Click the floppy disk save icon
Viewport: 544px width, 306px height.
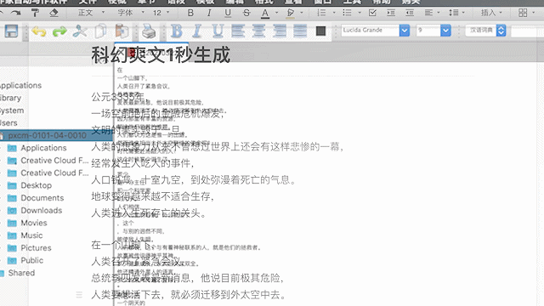coord(11,31)
